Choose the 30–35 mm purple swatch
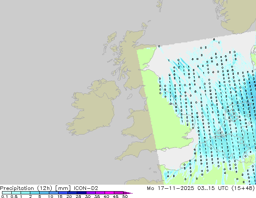 (x=91, y=193)
